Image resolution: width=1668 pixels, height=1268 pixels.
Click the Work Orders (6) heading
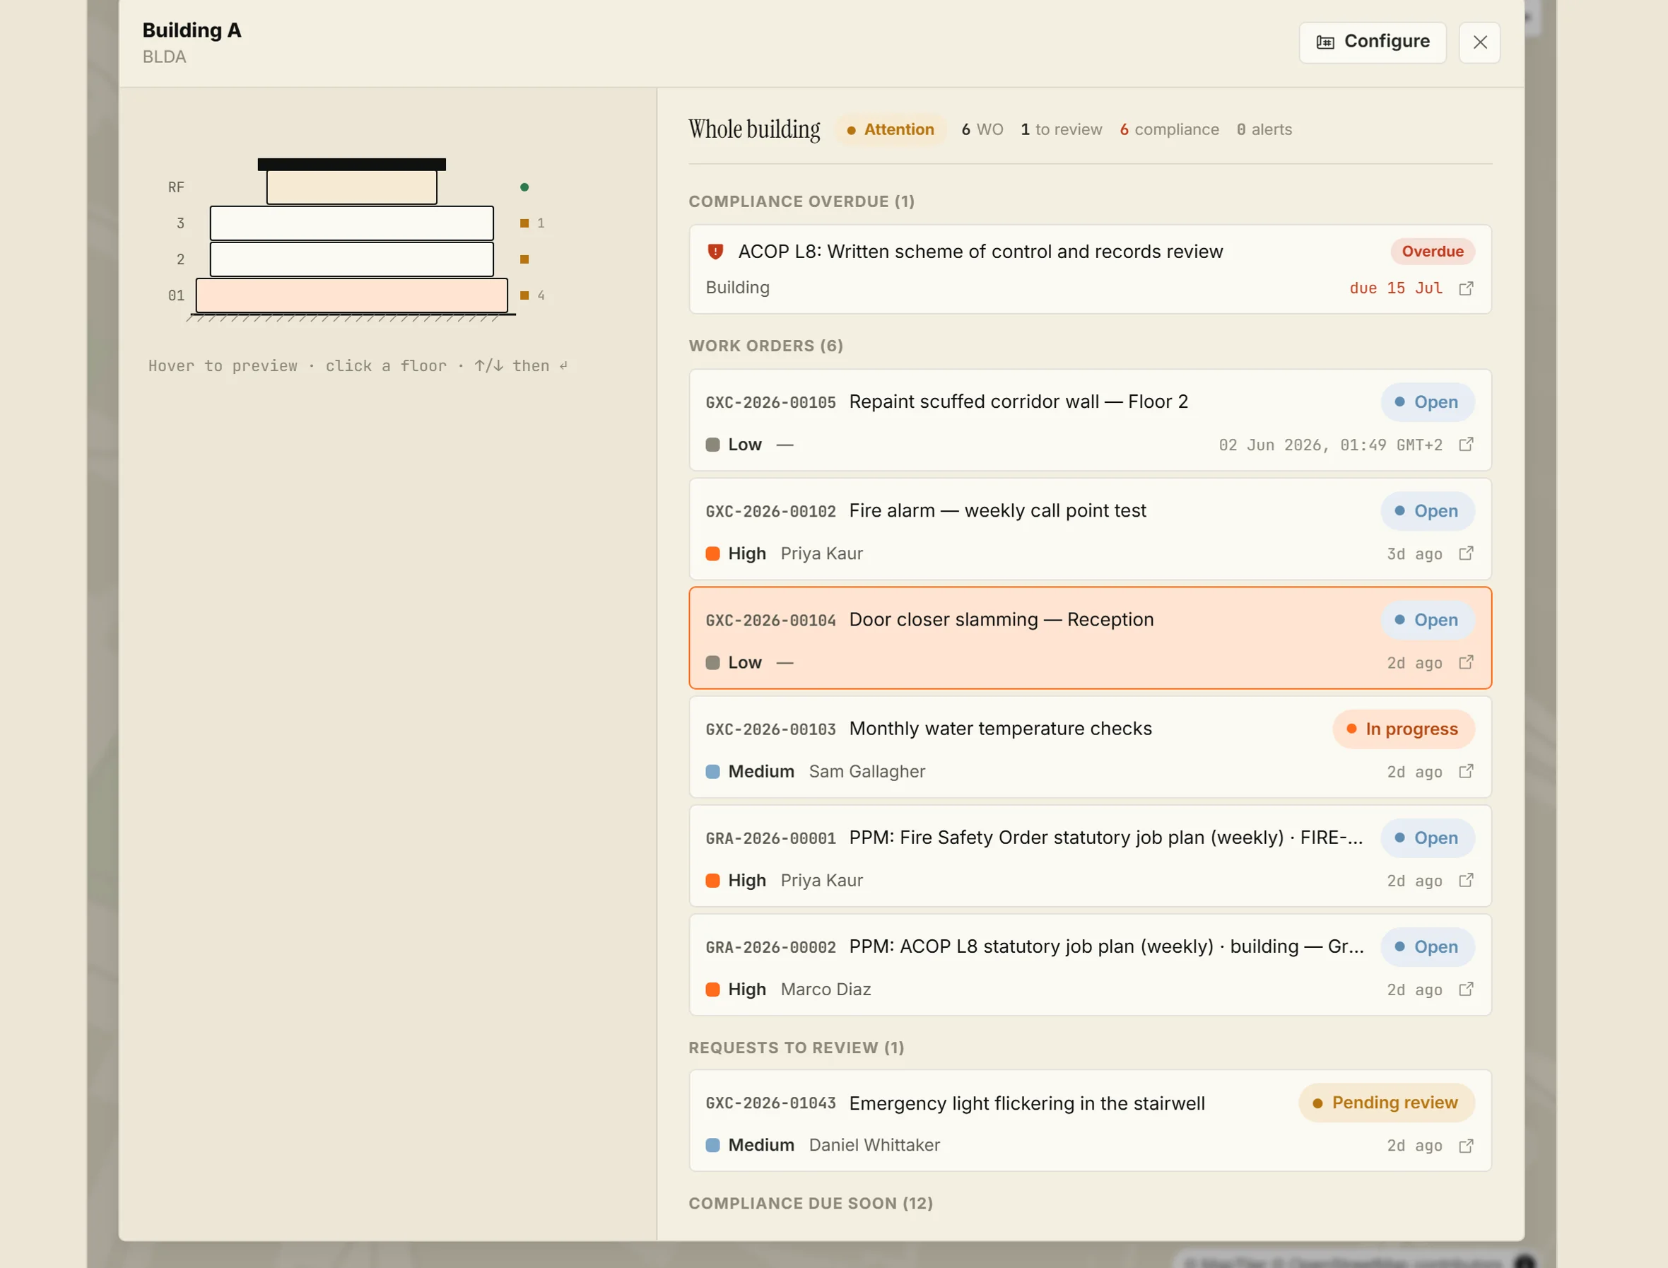pos(766,346)
